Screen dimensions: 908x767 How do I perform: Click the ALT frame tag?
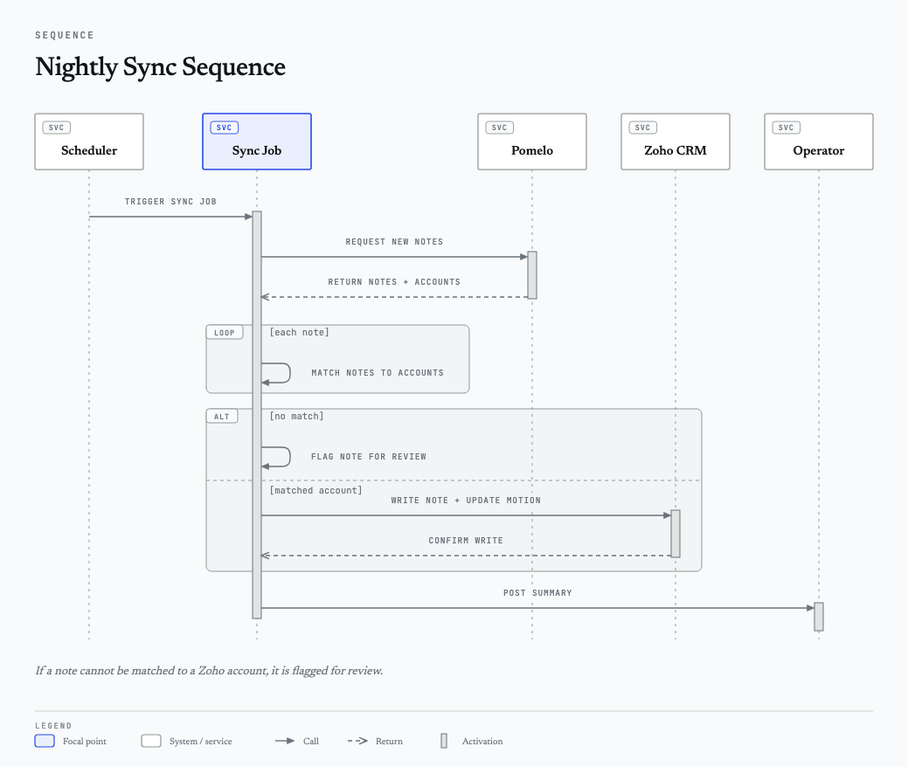point(222,416)
